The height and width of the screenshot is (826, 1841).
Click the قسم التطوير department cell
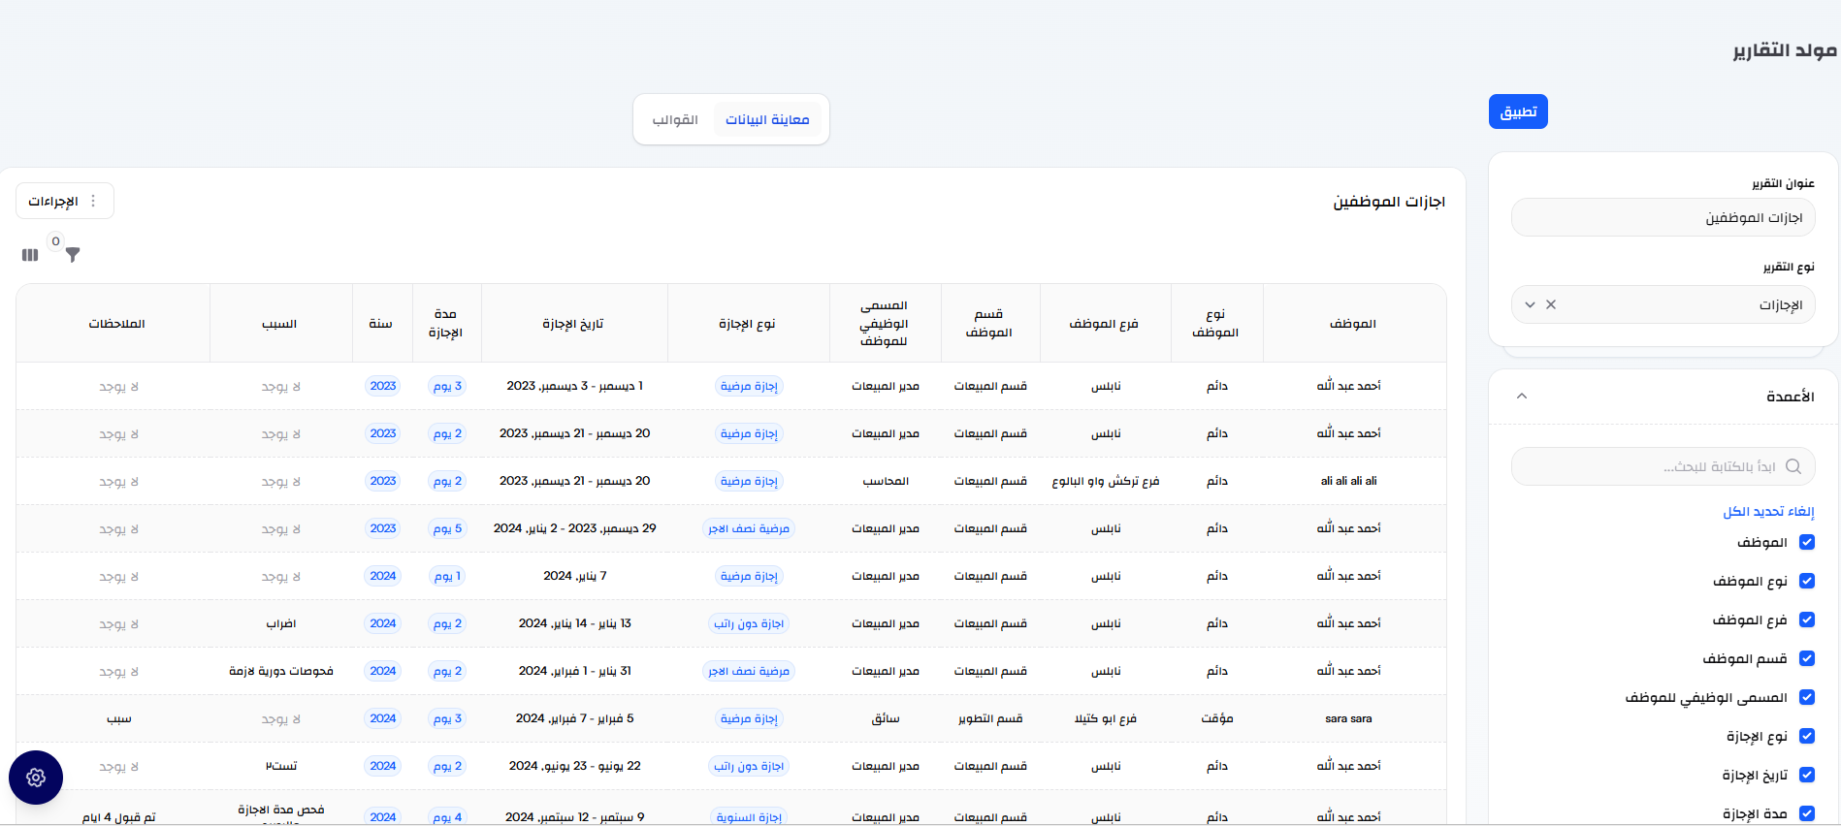[x=990, y=718]
